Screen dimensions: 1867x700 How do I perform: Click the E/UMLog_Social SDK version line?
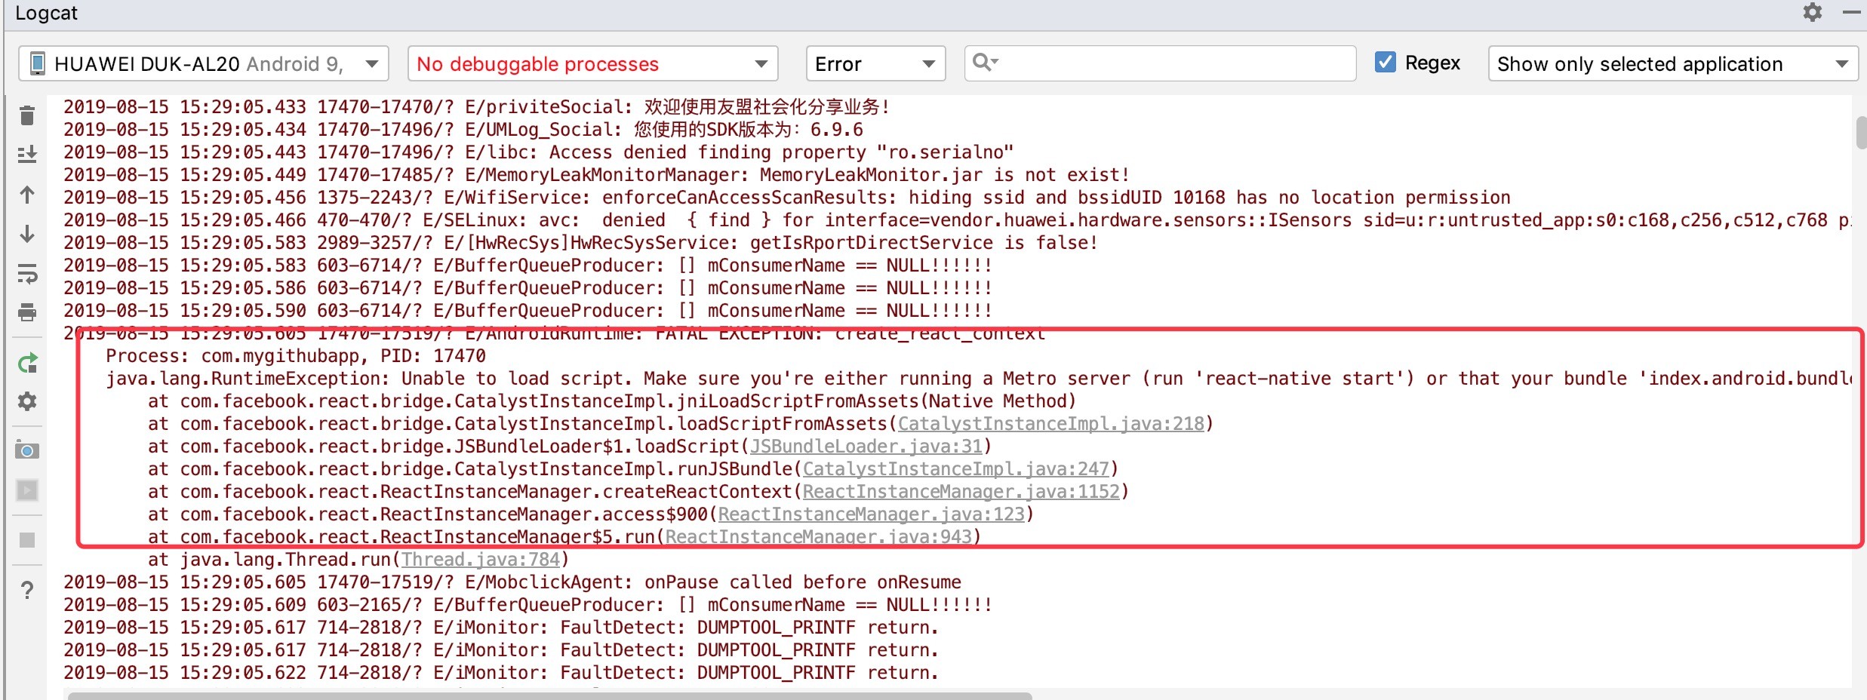point(463,130)
